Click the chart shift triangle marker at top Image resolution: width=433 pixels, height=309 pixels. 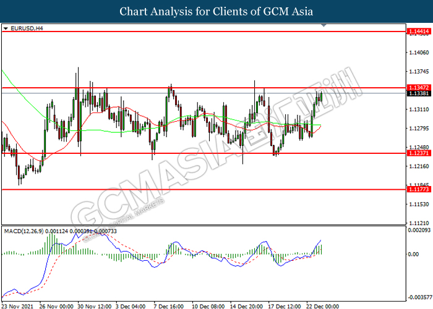[x=324, y=25]
